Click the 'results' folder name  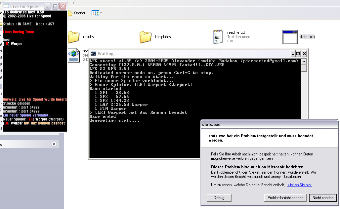pyautogui.click(x=88, y=37)
